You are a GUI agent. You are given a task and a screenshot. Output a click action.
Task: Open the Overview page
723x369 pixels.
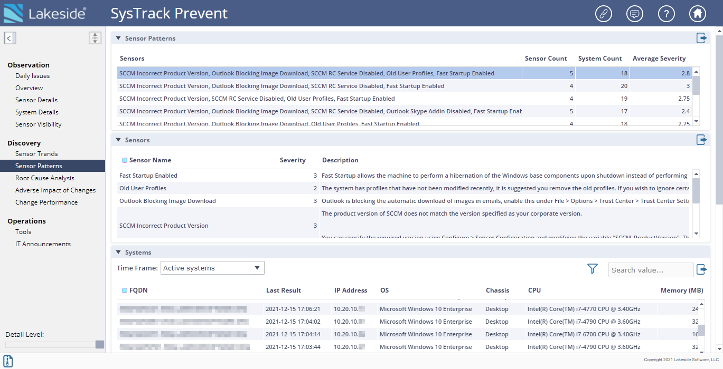(x=29, y=88)
